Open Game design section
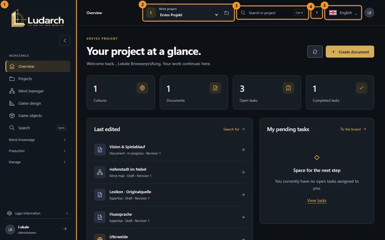This screenshot has width=385, height=240. (x=38, y=103)
